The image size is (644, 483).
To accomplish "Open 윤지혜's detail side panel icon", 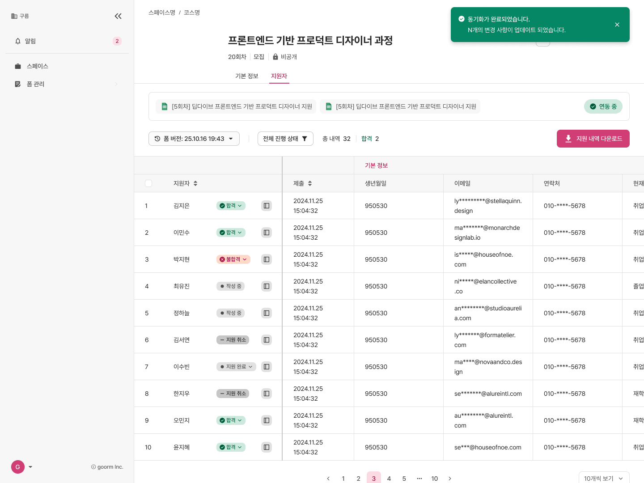I will pyautogui.click(x=267, y=447).
